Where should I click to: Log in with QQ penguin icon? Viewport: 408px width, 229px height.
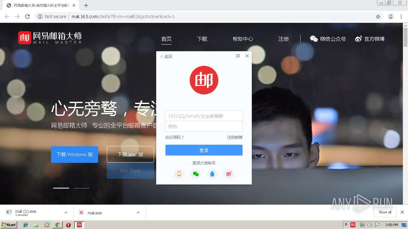pyautogui.click(x=212, y=174)
